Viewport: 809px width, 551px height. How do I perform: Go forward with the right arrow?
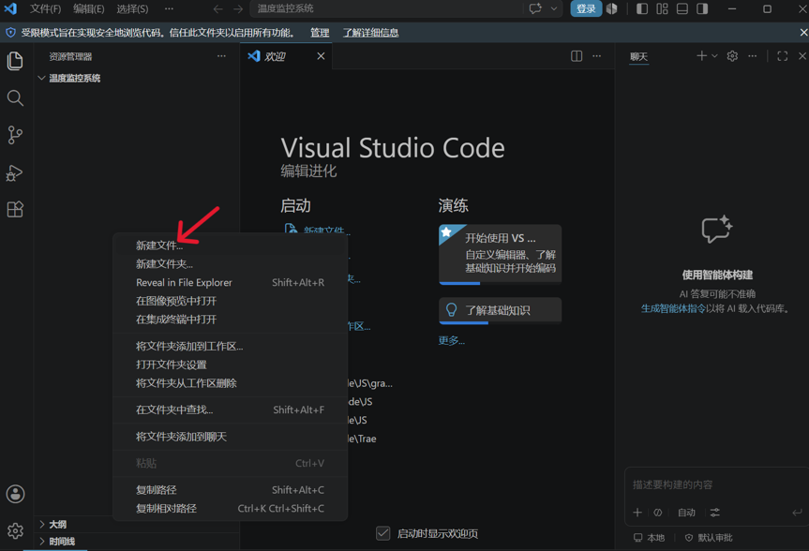tap(238, 9)
